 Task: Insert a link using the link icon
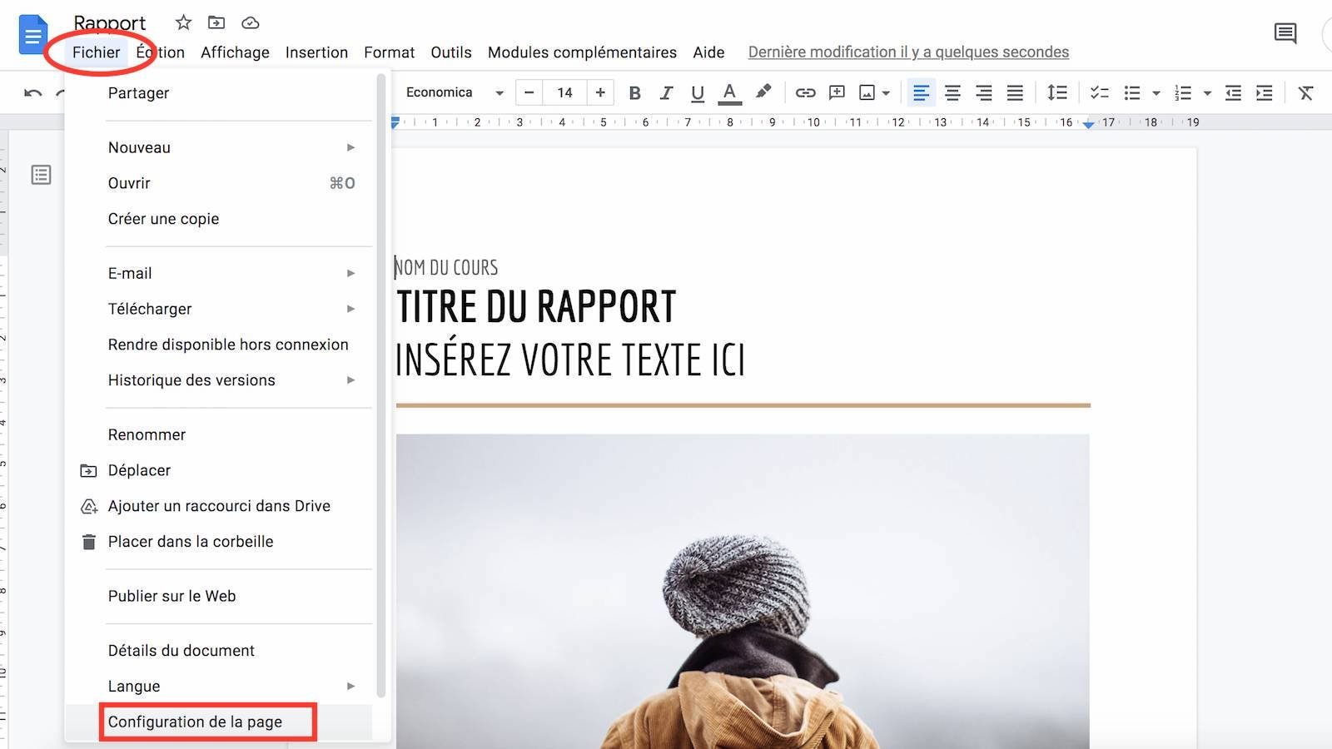(805, 92)
